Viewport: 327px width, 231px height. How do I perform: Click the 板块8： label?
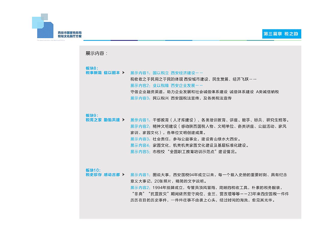click(92, 68)
